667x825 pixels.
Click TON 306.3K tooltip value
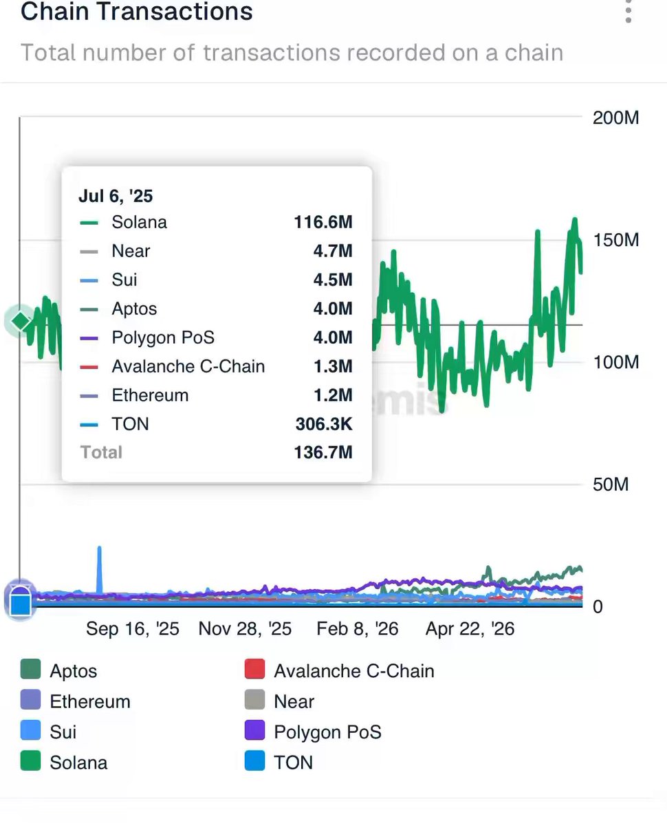click(x=323, y=424)
